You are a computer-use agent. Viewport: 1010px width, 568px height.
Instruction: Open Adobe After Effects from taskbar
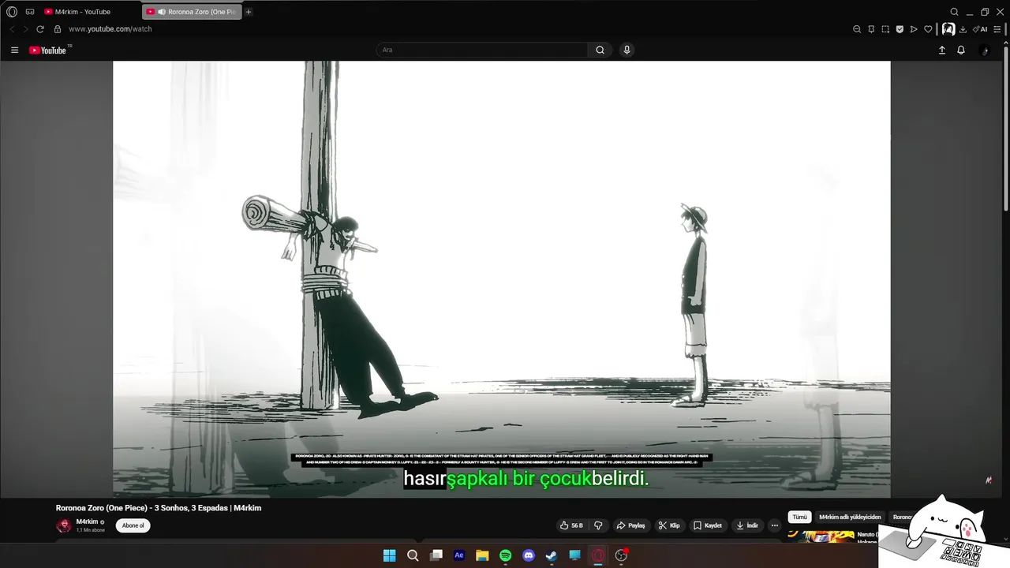(x=459, y=555)
